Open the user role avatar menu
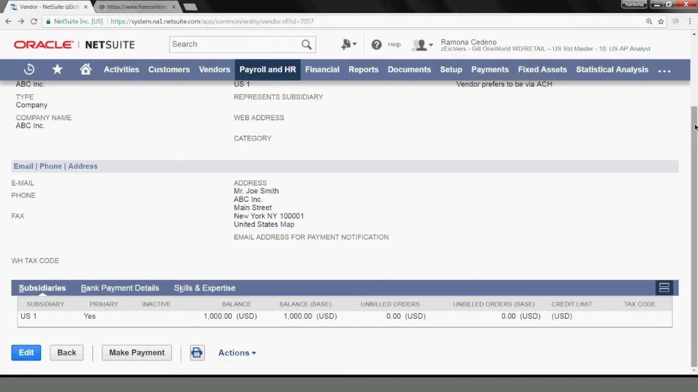Viewport: 698px width, 392px height. pyautogui.click(x=423, y=45)
